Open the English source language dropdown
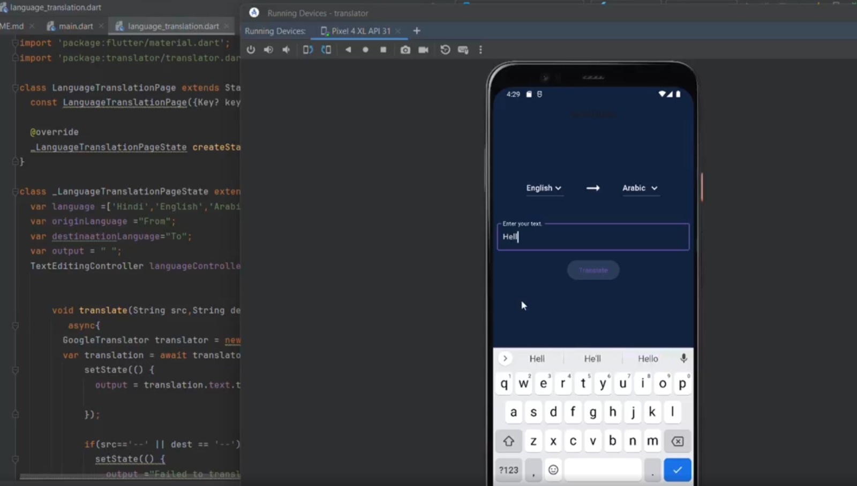The width and height of the screenshot is (857, 486). (x=544, y=188)
